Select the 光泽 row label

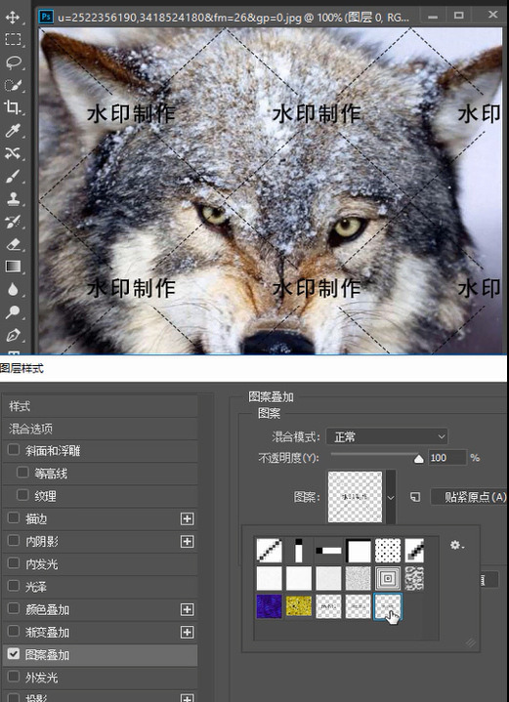[36, 587]
